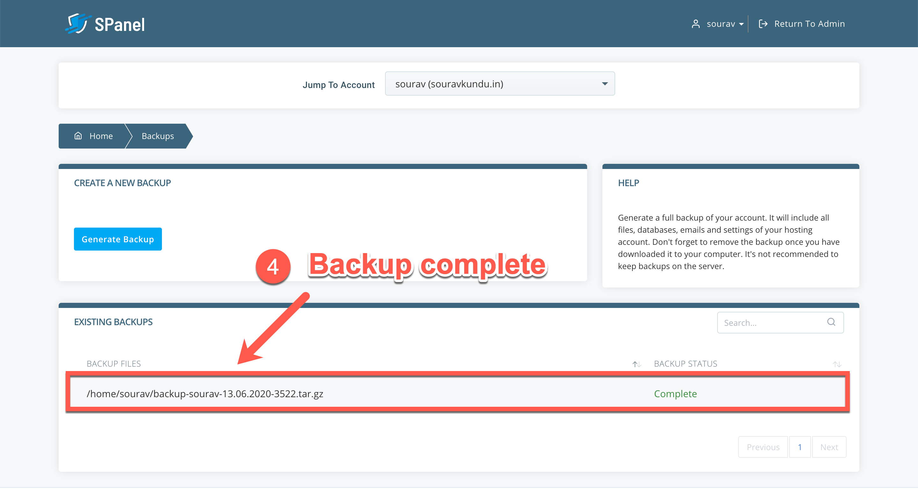This screenshot has width=918, height=489.
Task: Click the BACKUP FILES column header
Action: pos(114,363)
